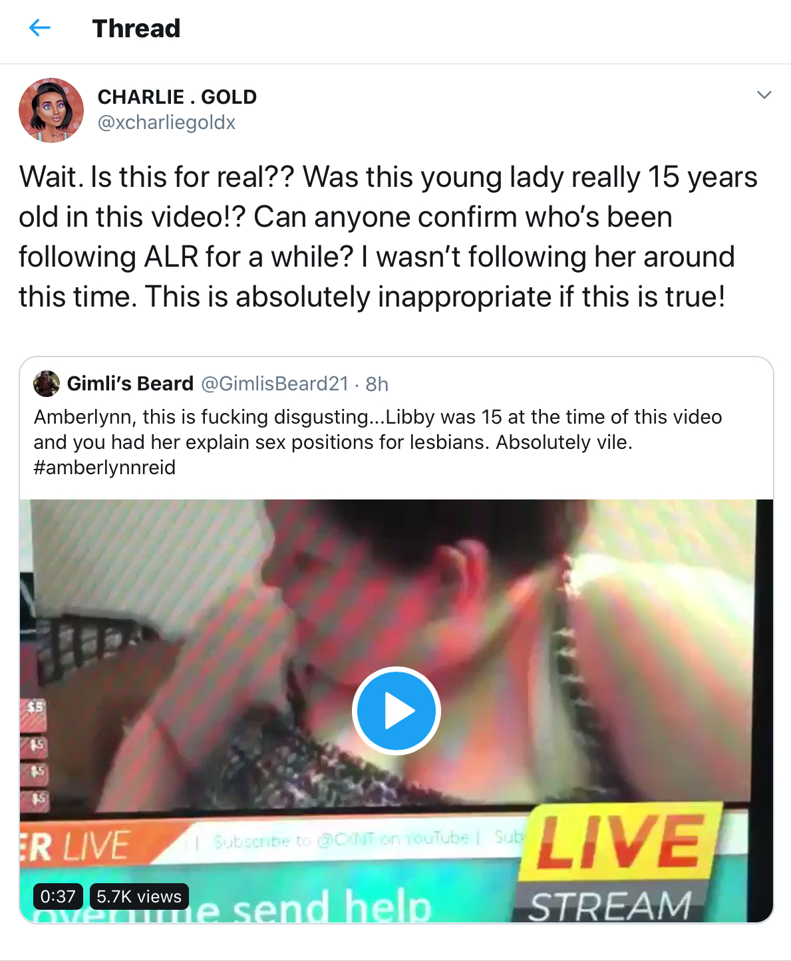Viewport: 791px width, 961px height.
Task: Select the main tweet text body
Action: (x=389, y=237)
